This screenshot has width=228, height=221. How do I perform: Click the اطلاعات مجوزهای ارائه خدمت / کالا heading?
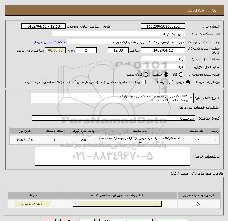click(x=198, y=174)
